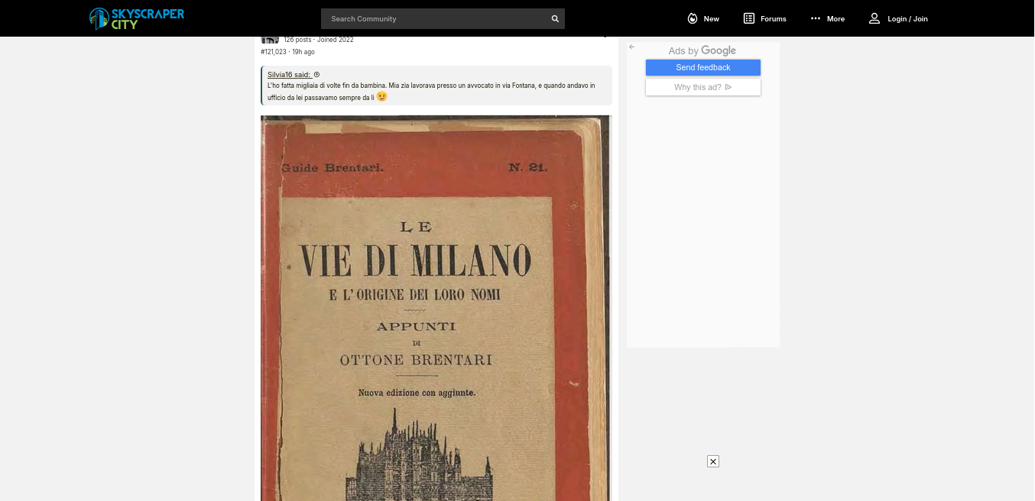Viewport: 1035px width, 501px height.
Task: Type in the Search Community field
Action: [x=436, y=19]
